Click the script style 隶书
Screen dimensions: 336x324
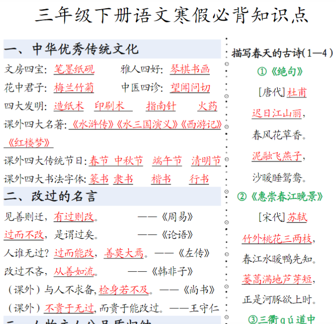(x=123, y=179)
